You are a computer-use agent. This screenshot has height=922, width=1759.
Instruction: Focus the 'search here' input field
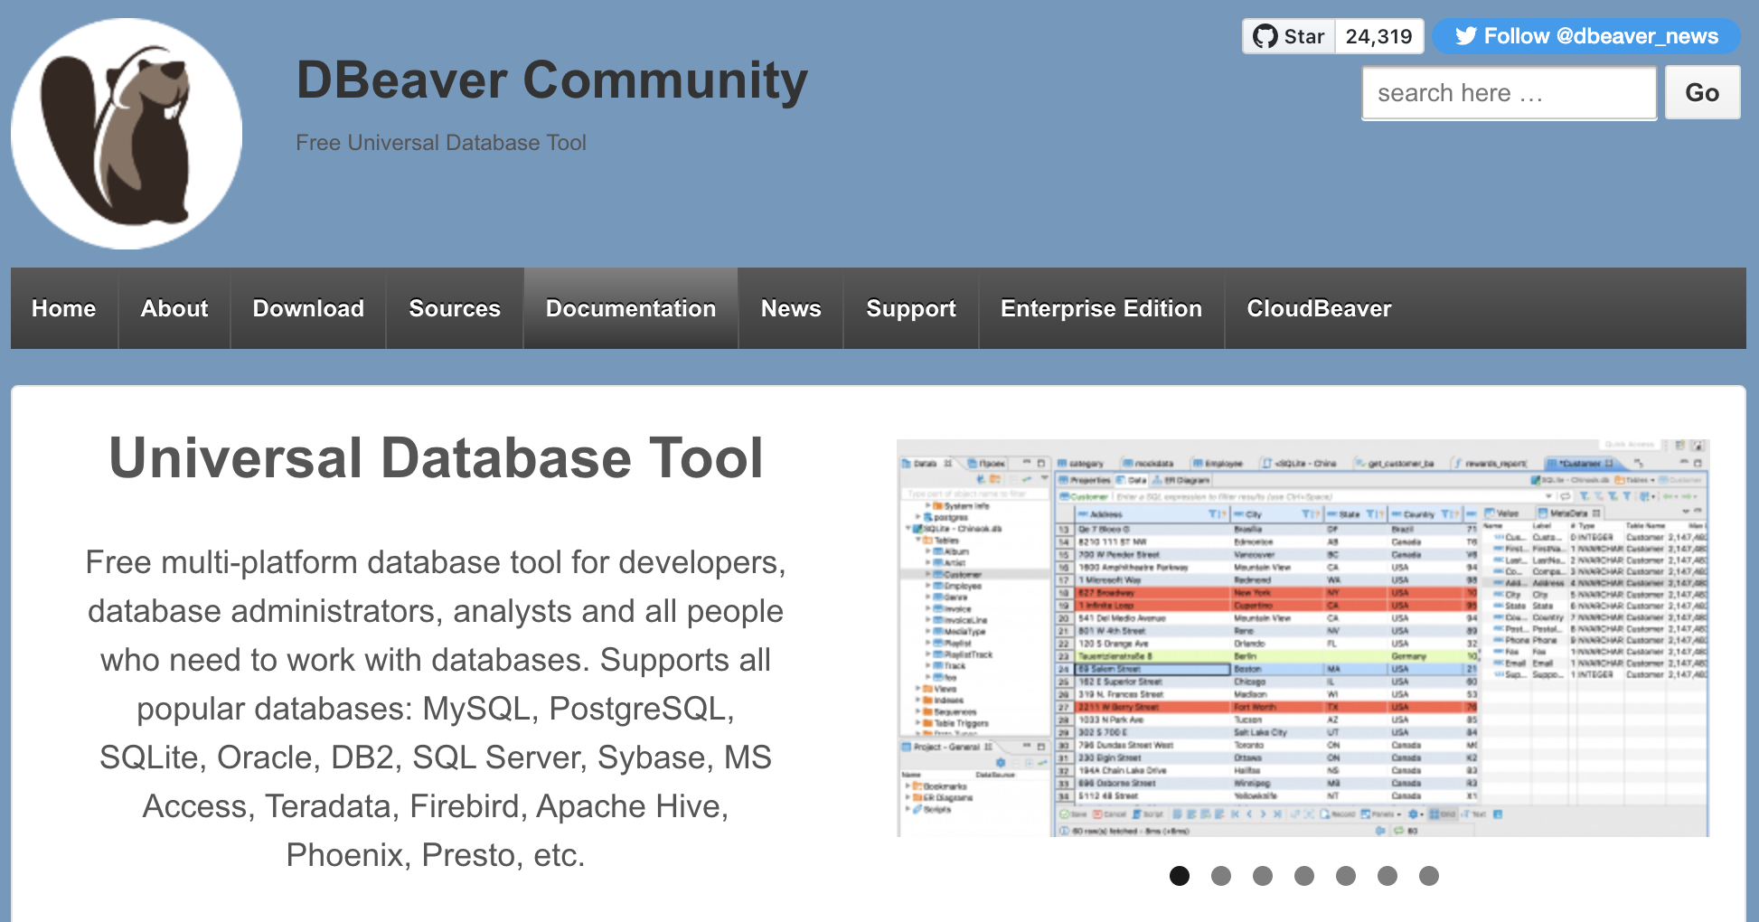click(x=1510, y=93)
